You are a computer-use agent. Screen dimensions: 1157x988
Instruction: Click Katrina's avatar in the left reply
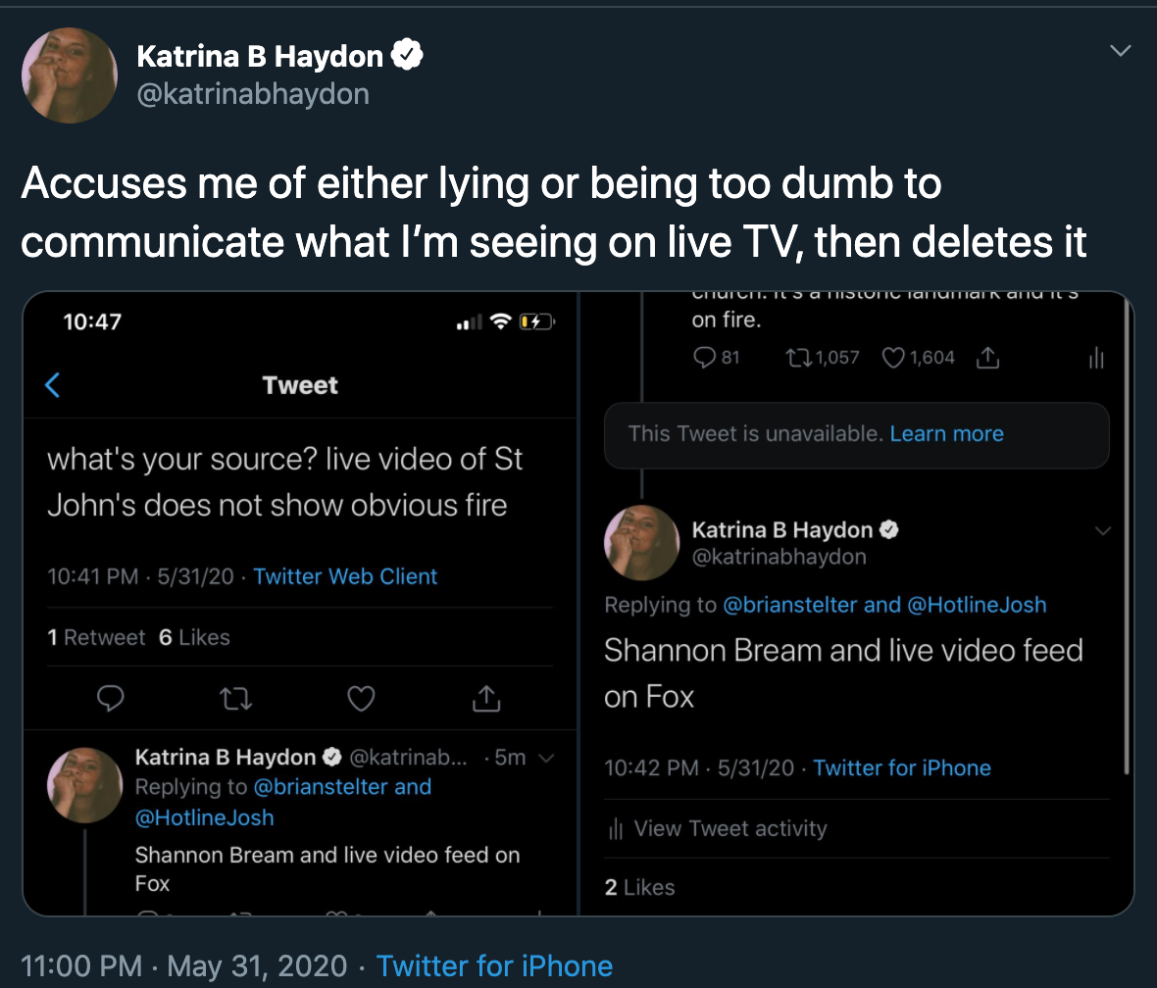pos(85,785)
